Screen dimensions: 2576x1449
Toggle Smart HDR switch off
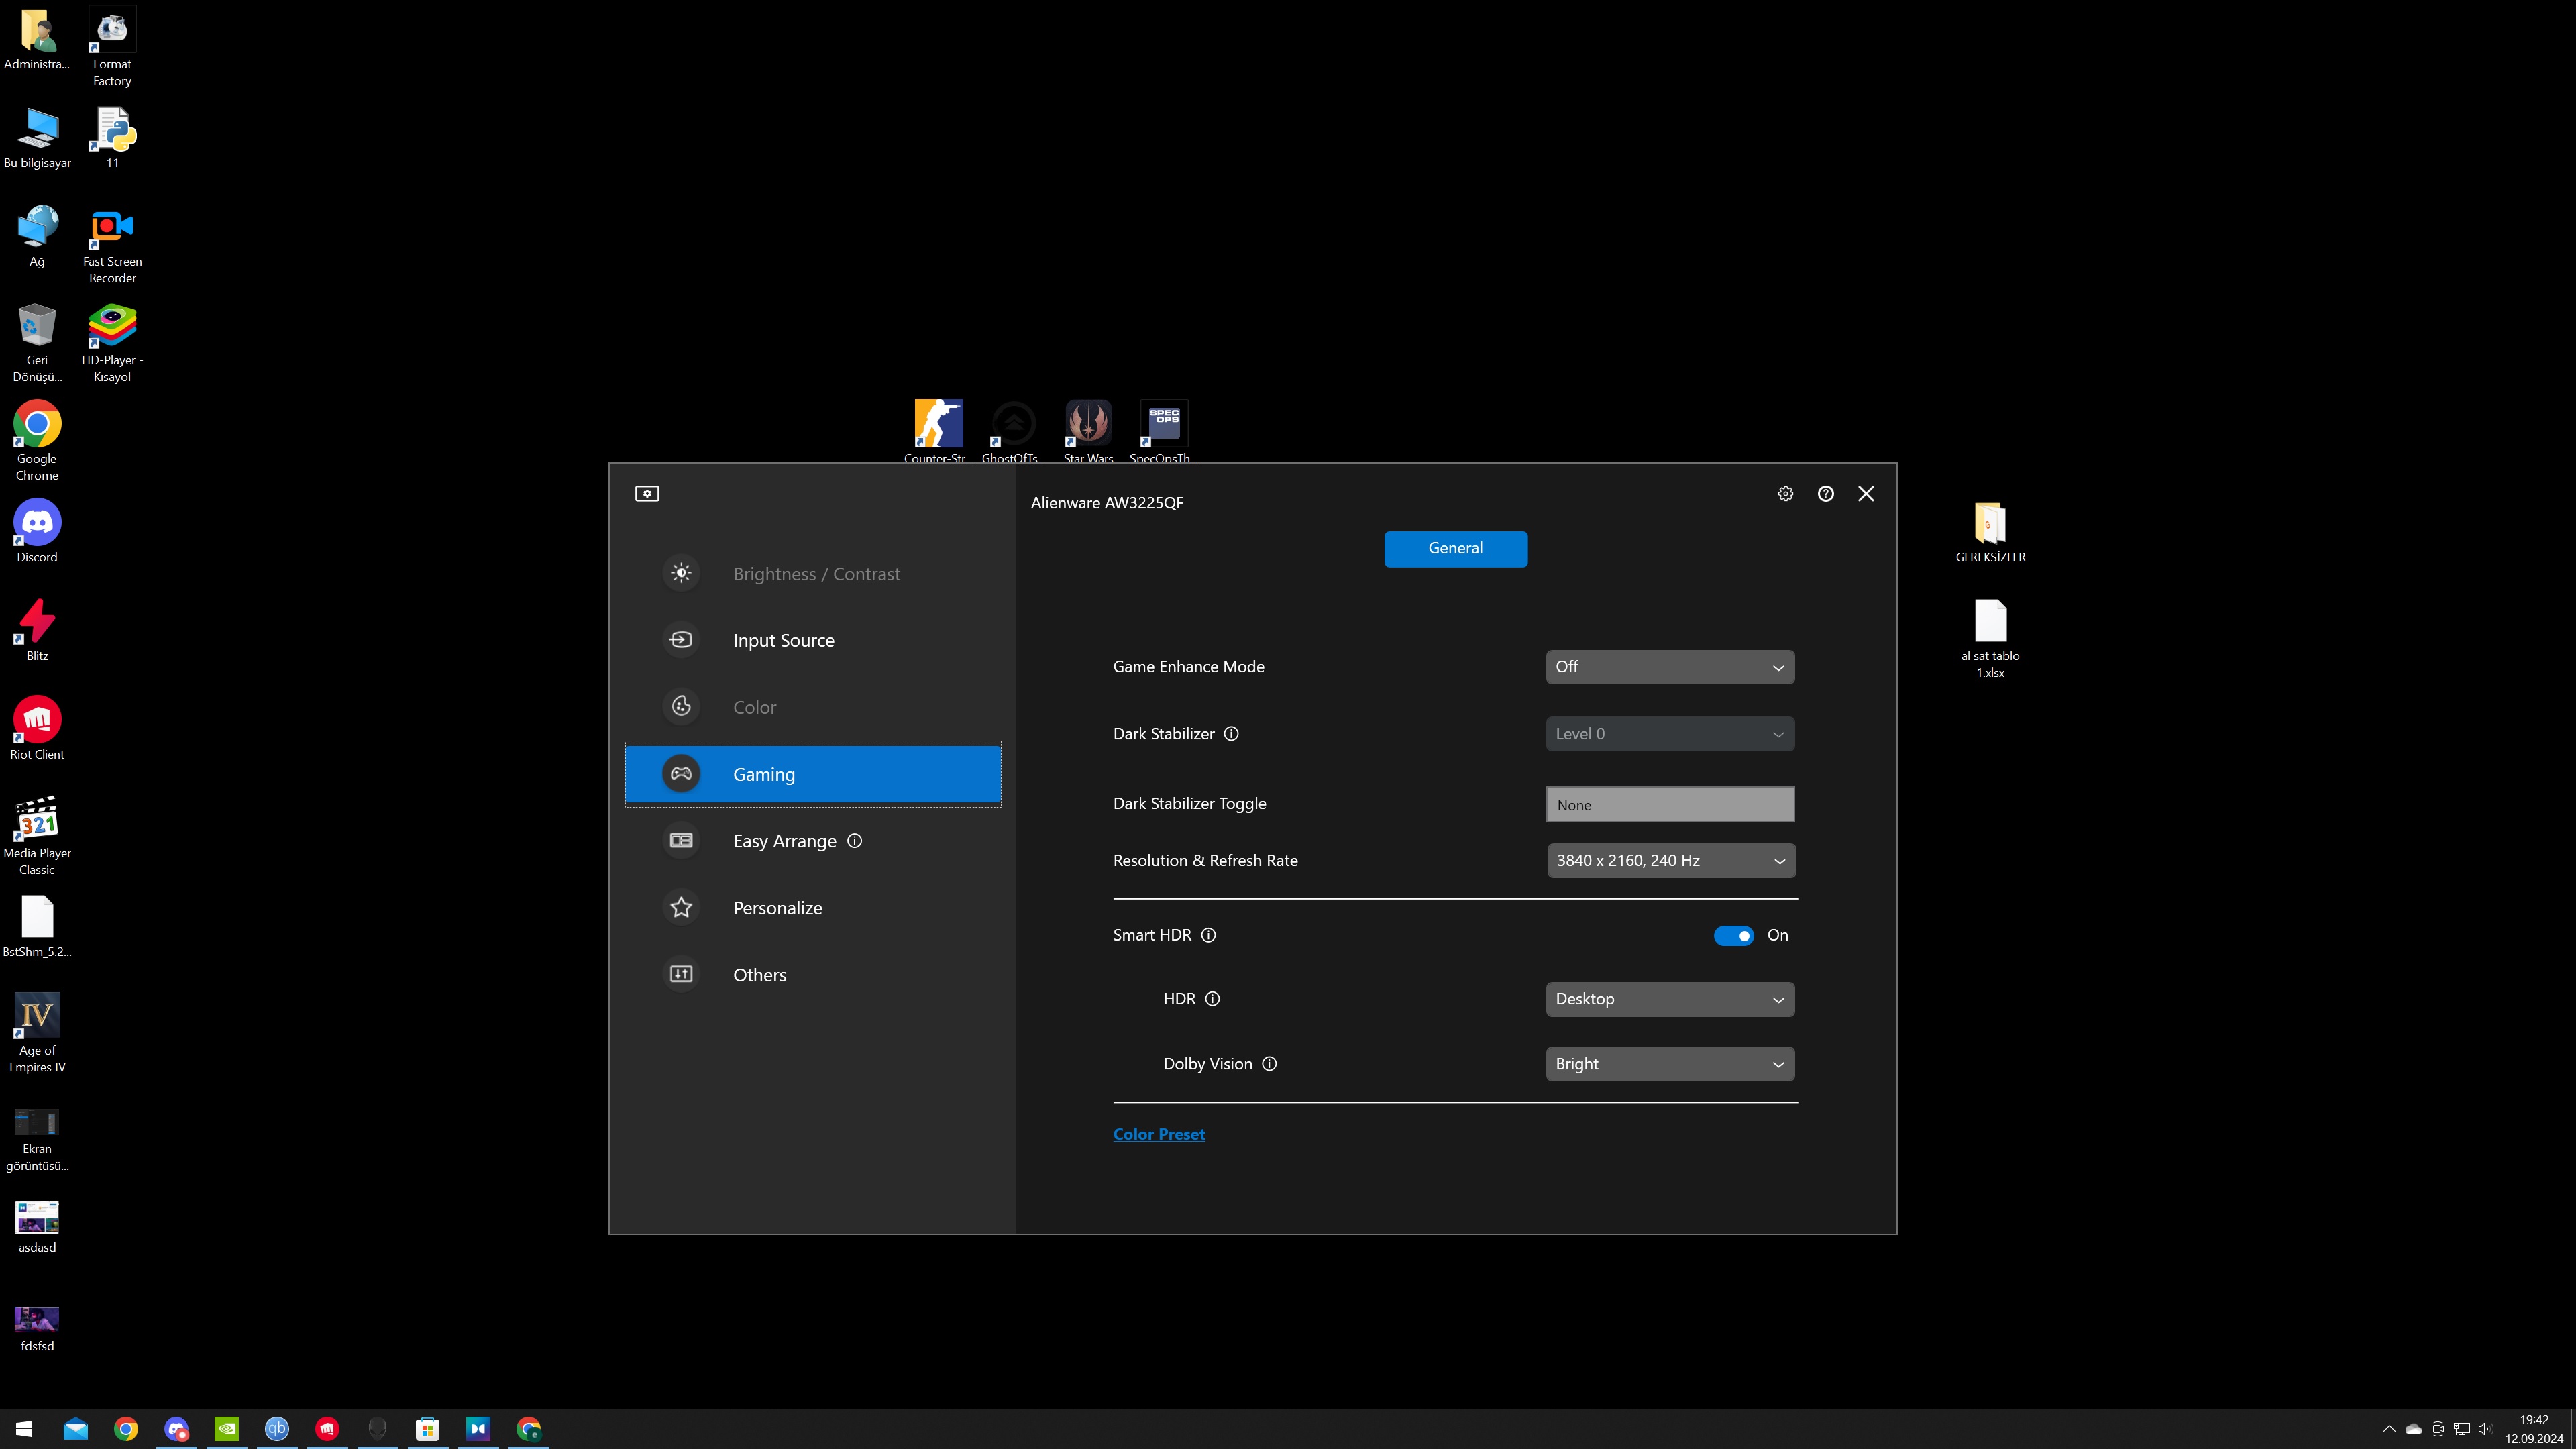click(x=1733, y=936)
